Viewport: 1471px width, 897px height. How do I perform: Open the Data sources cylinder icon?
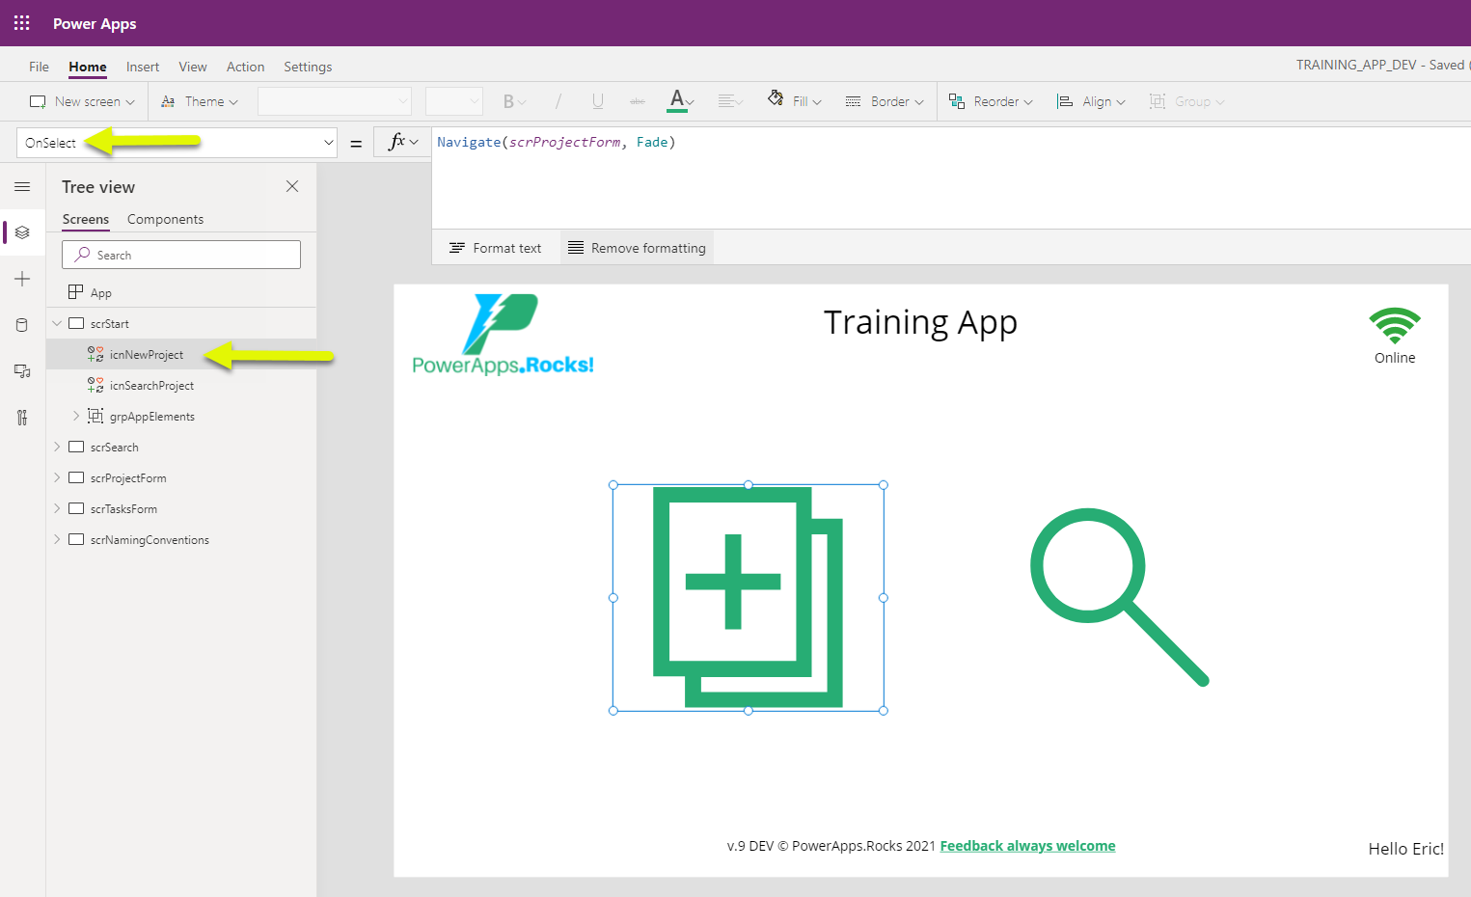point(22,325)
